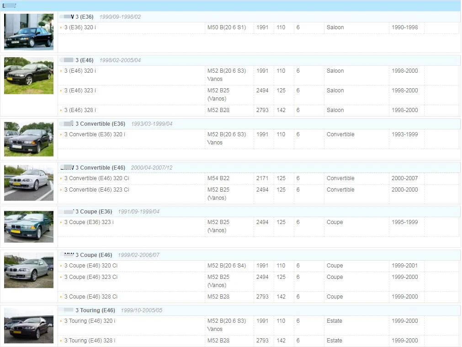Click years 2000-2000 for 323 Ci Convertible
The image size is (462, 347).
(405, 190)
